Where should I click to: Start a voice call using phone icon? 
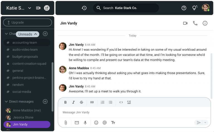click(195, 23)
